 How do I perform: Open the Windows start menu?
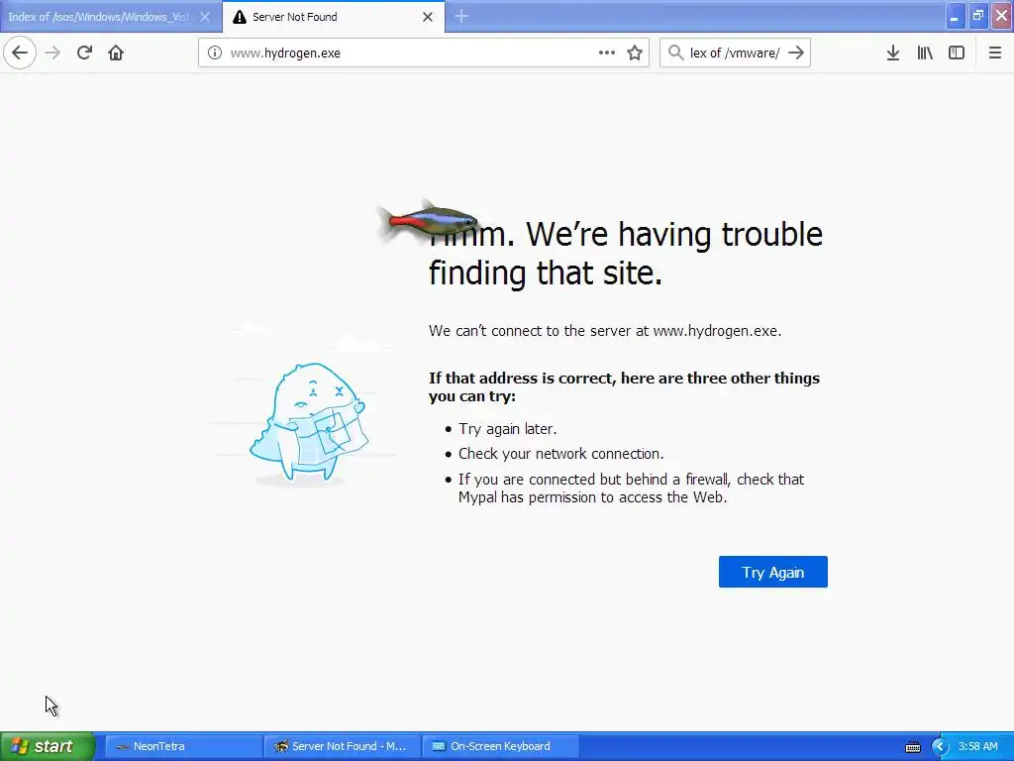[48, 746]
